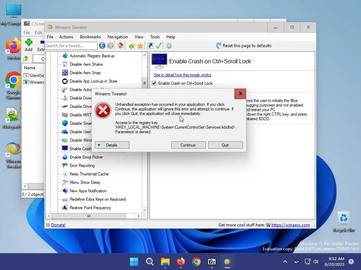Screen dimensions: 361x270
Task: Select Restore Point Frequency tweak
Action: pyautogui.click(x=90, y=208)
